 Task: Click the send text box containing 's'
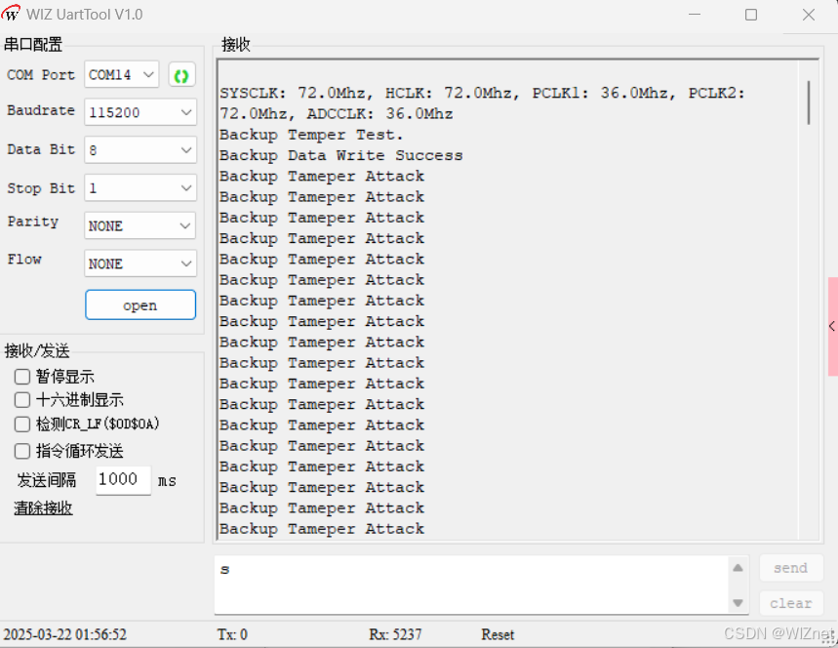click(471, 585)
